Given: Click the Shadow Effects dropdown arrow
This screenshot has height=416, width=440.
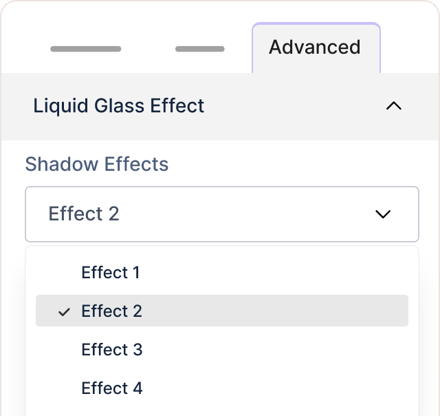Looking at the screenshot, I should point(383,214).
